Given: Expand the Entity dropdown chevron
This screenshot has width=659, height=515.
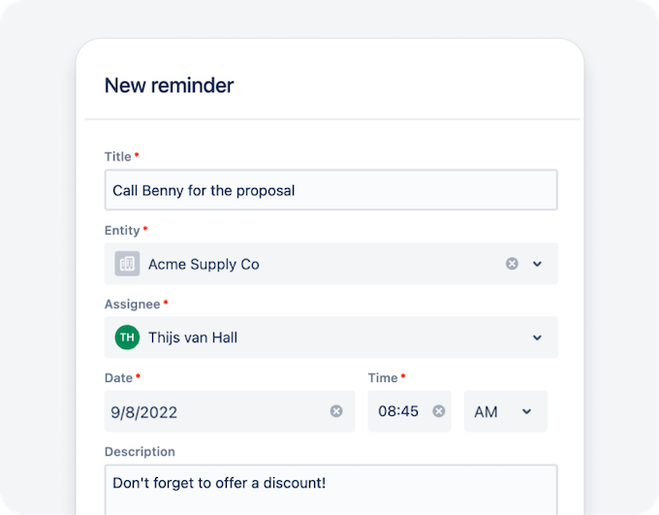Looking at the screenshot, I should tap(538, 264).
